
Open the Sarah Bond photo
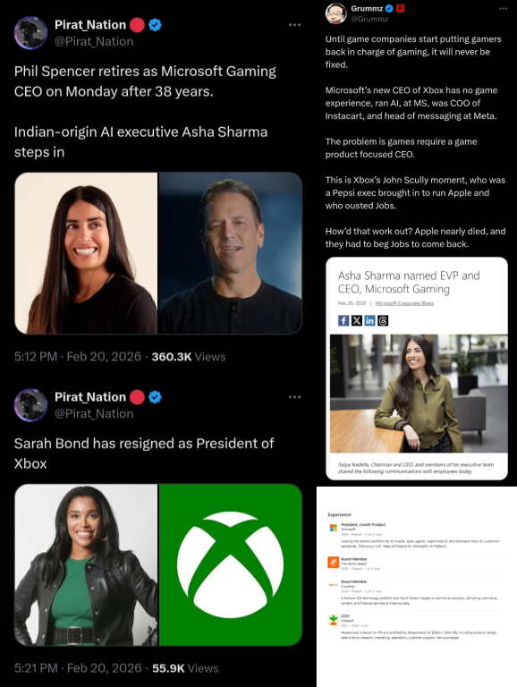click(86, 564)
